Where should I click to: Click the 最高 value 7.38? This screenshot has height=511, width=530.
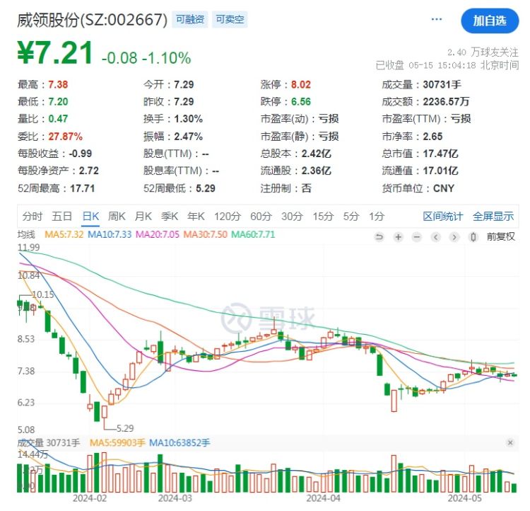coord(58,84)
